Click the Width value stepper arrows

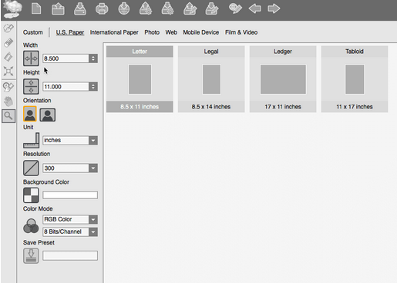coord(93,58)
